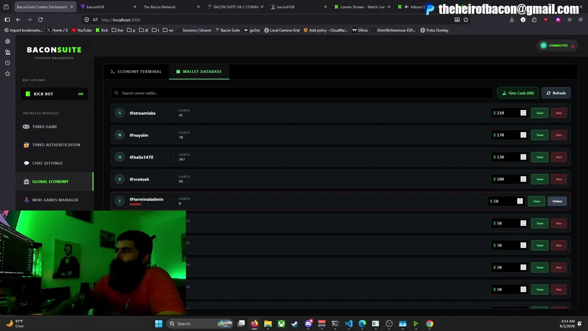Open the Mini-Games Manager module
The height and width of the screenshot is (331, 588).
54,200
